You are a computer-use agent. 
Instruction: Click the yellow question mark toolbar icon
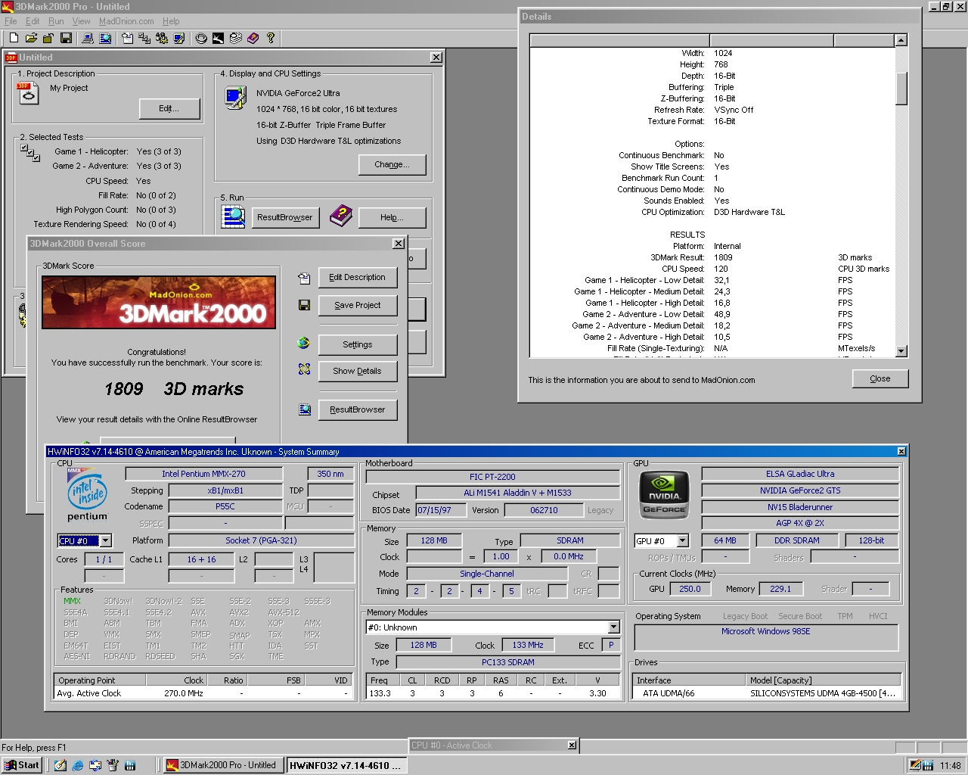[x=270, y=38]
